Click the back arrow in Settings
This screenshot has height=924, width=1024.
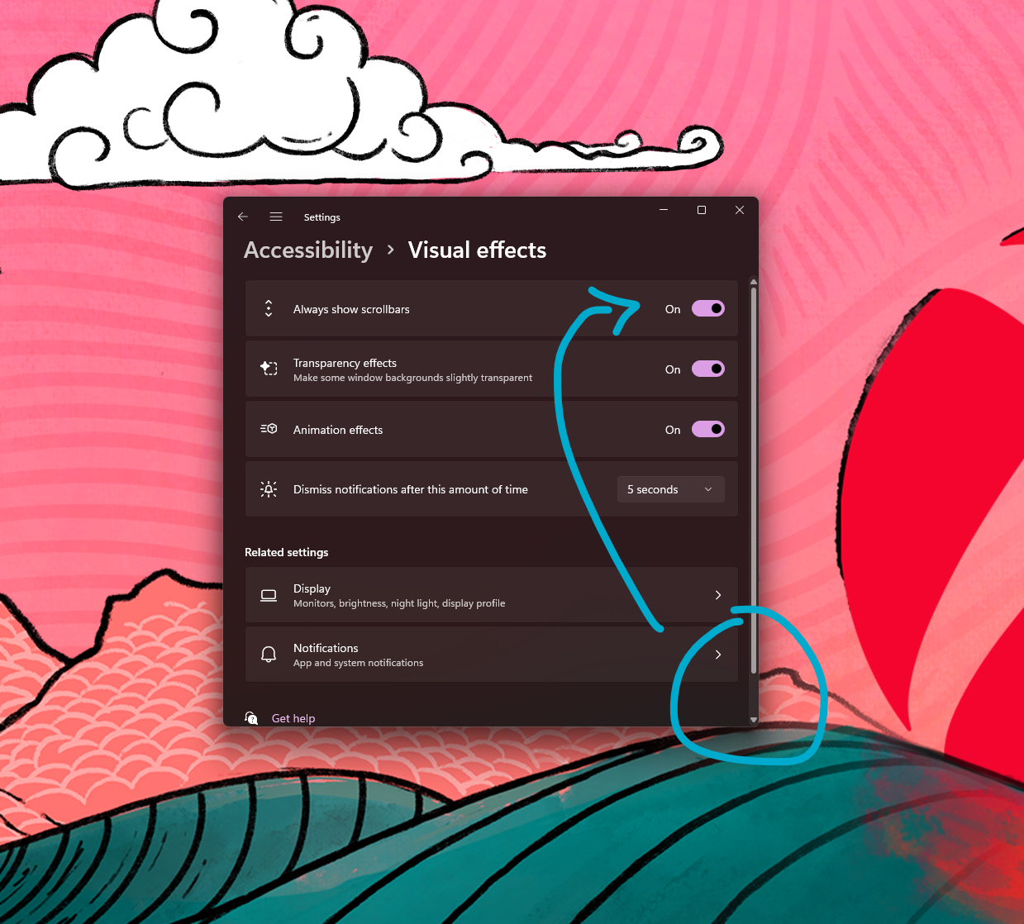243,217
